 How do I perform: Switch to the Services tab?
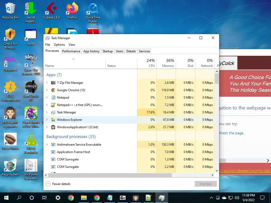[x=144, y=51]
